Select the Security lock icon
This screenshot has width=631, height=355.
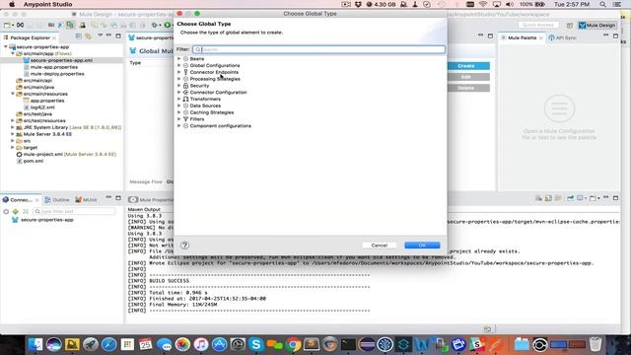185,86
